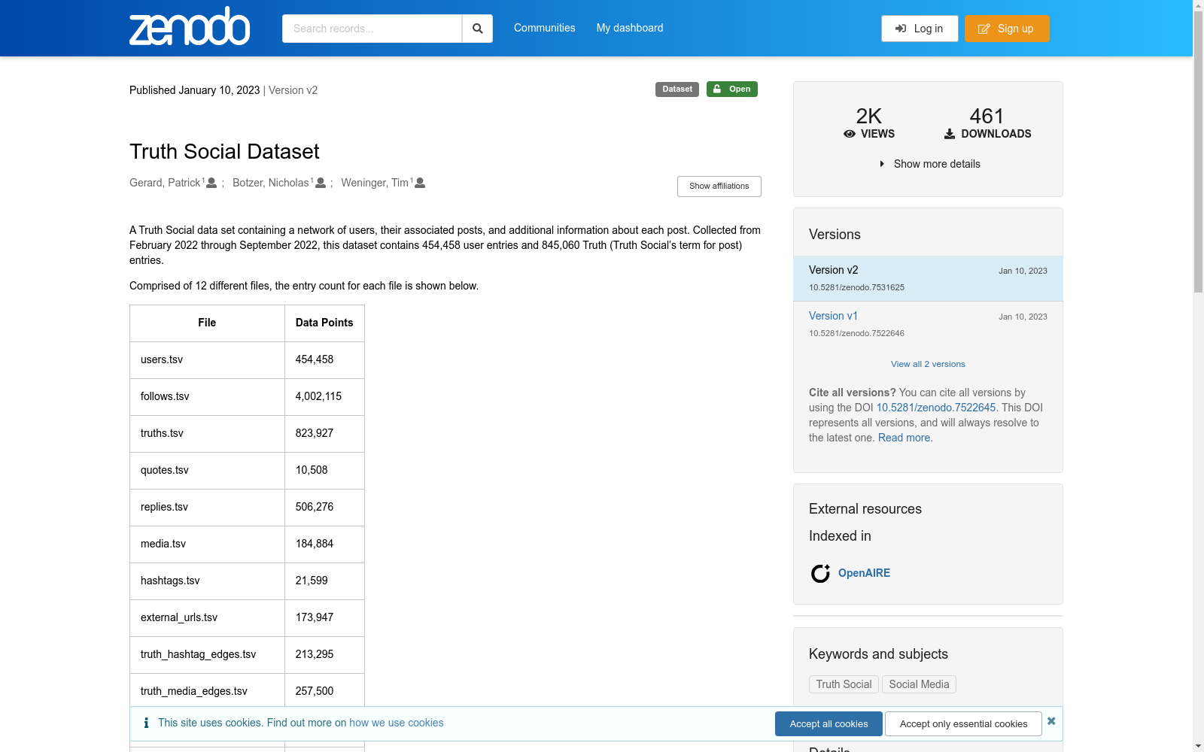Click hashtags.tsv table cell
The width and height of the screenshot is (1204, 752).
coord(207,581)
